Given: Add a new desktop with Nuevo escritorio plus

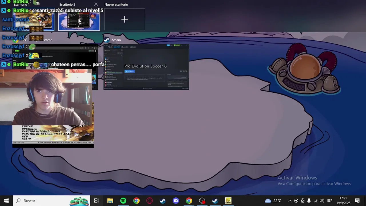Looking at the screenshot, I should (125, 19).
